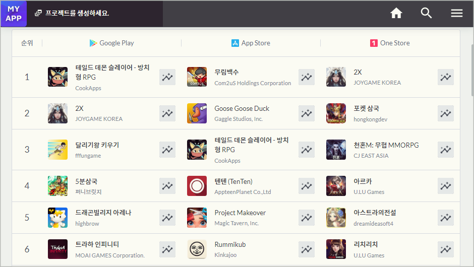Open 트라하 인피니티 app title

click(x=97, y=244)
